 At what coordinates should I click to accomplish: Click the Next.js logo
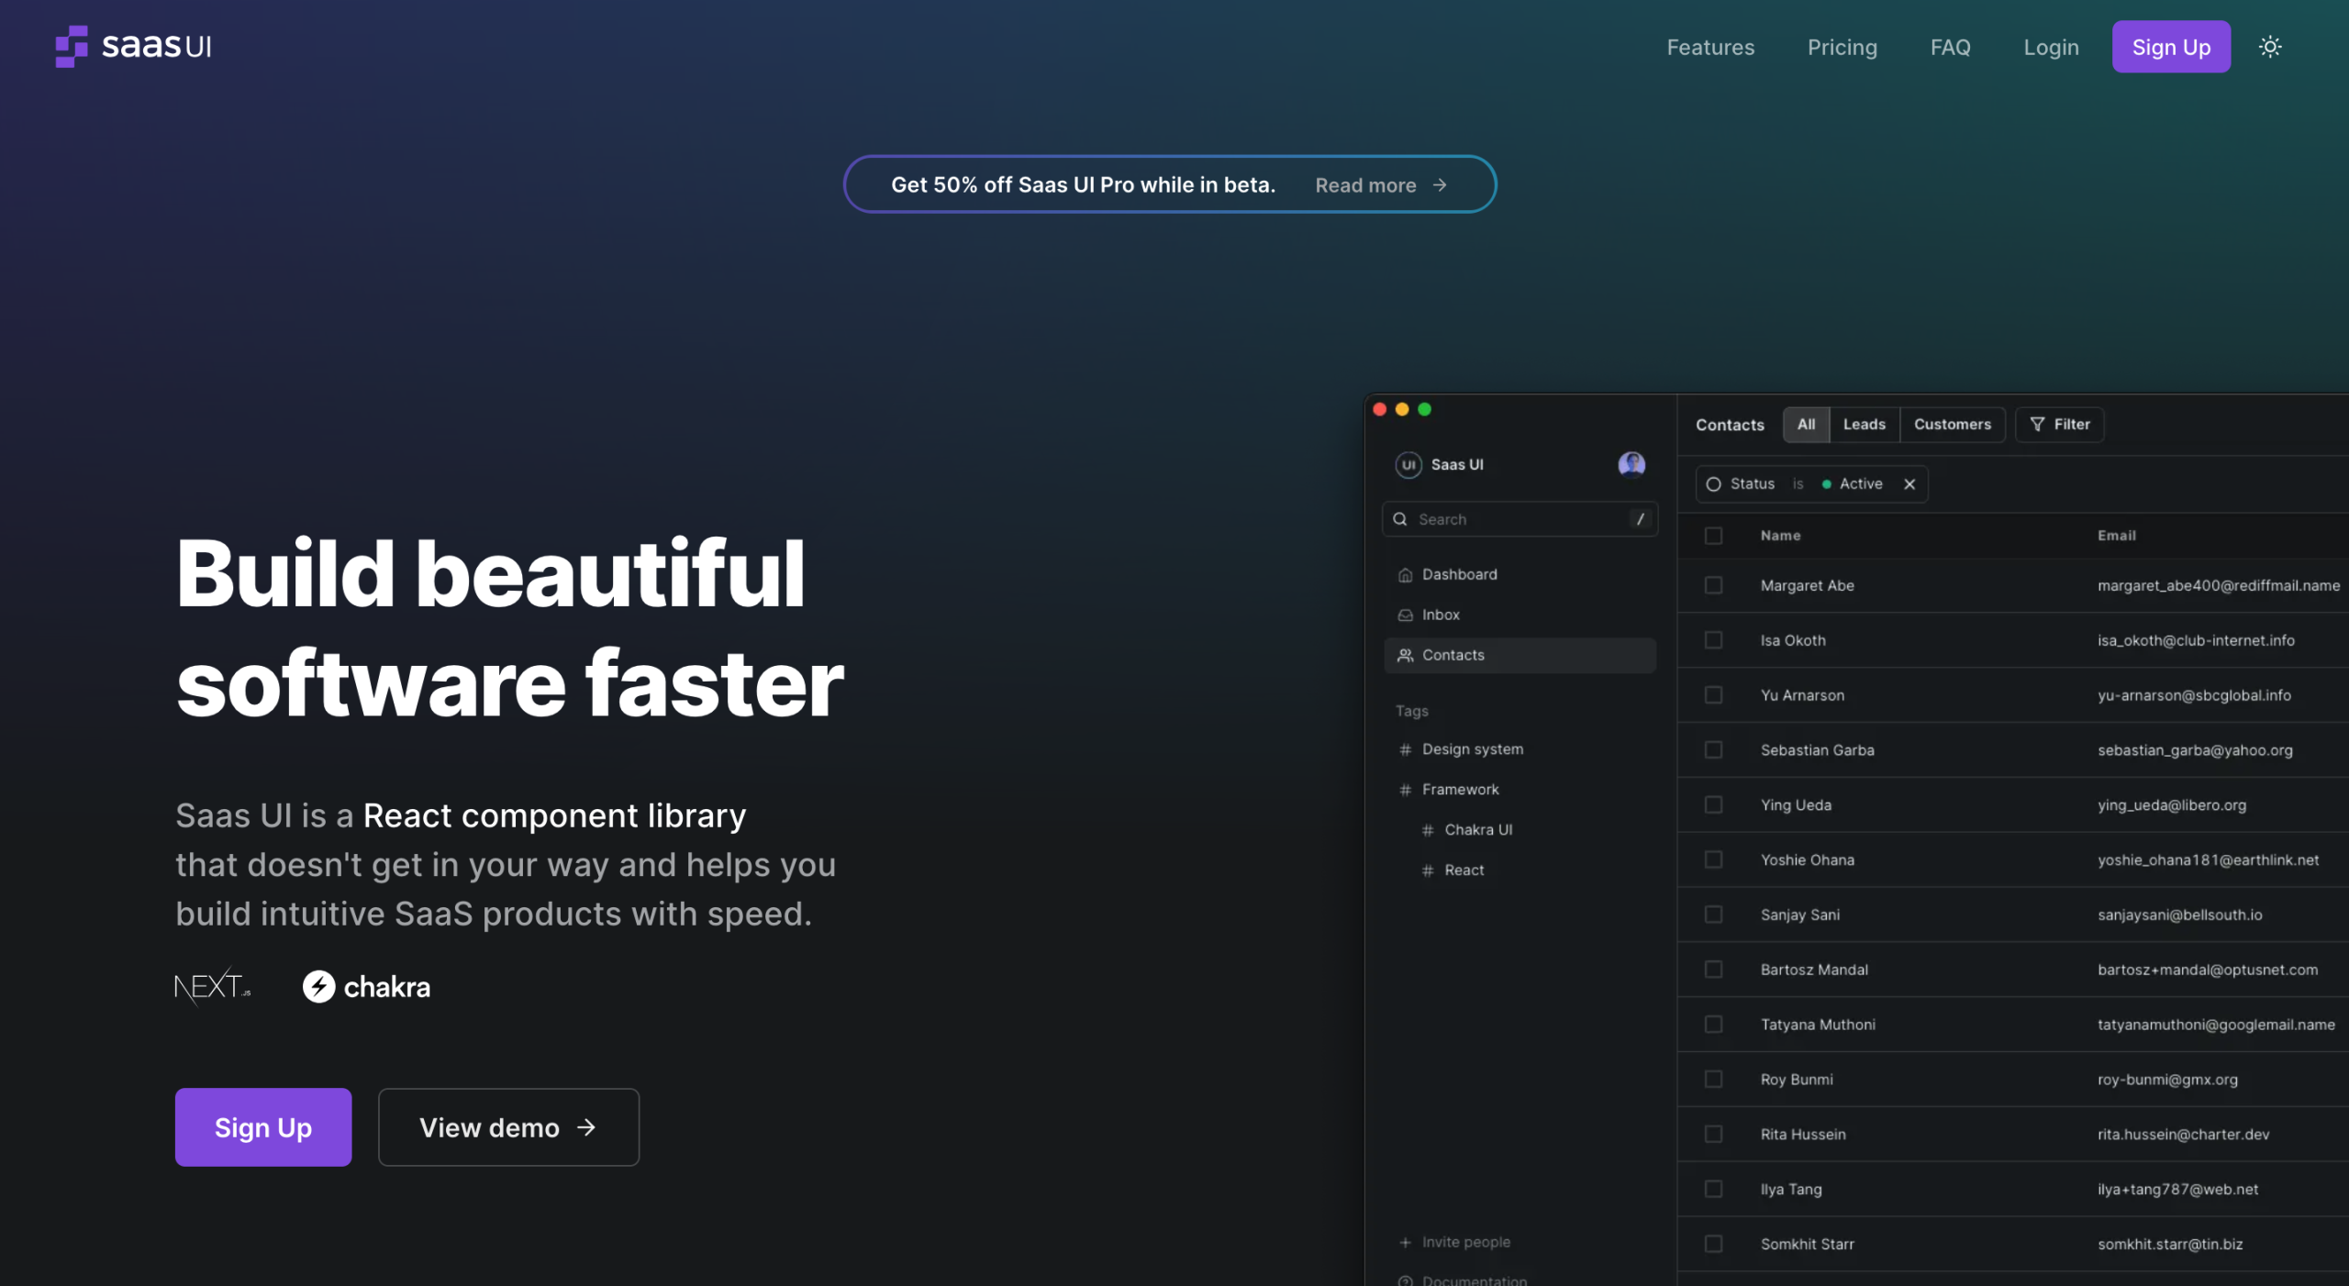coord(212,987)
